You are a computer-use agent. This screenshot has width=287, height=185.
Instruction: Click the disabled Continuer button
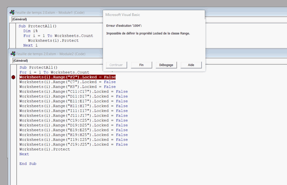pos(117,65)
